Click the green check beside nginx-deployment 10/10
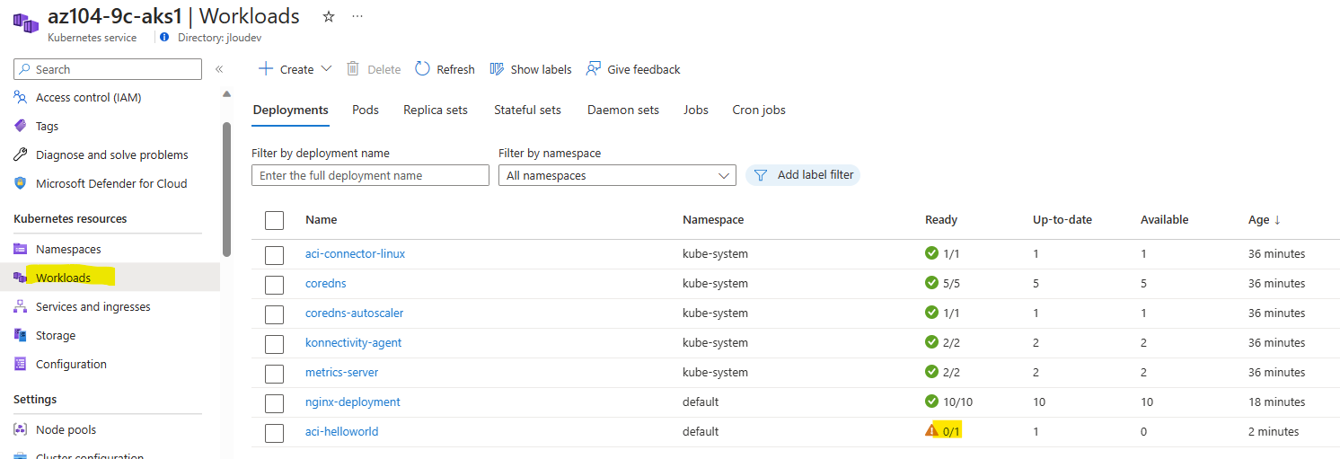The width and height of the screenshot is (1340, 459). [x=931, y=402]
